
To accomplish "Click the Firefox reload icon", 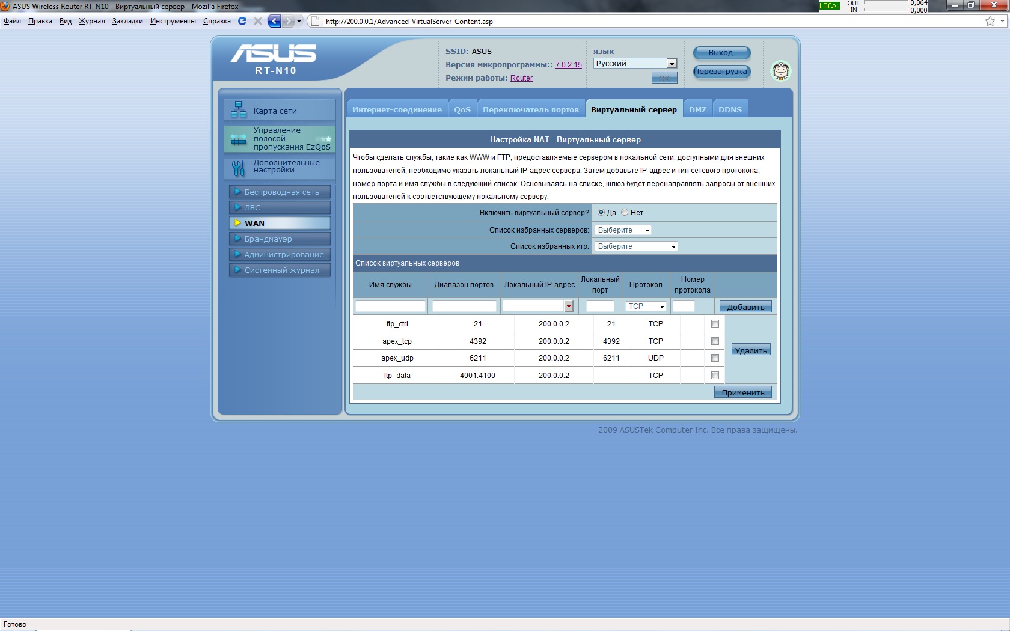I will click(x=242, y=21).
